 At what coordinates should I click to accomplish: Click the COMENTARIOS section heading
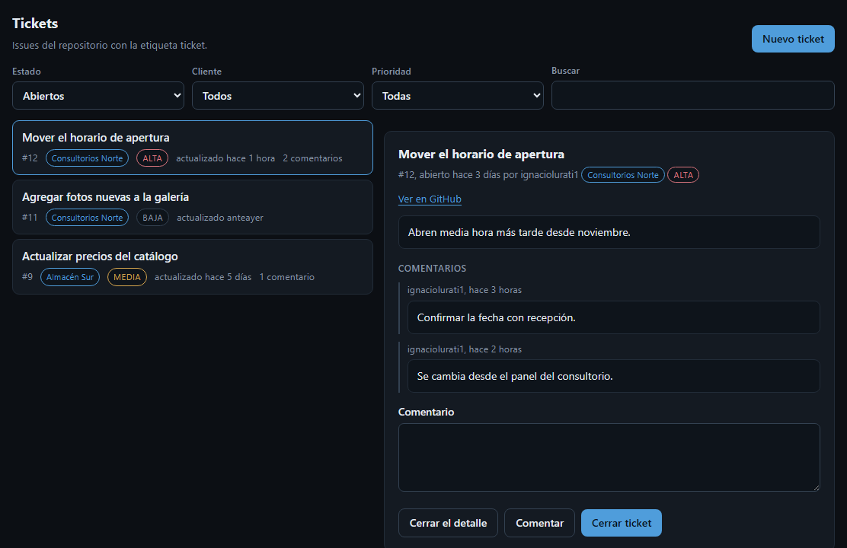tap(432, 269)
